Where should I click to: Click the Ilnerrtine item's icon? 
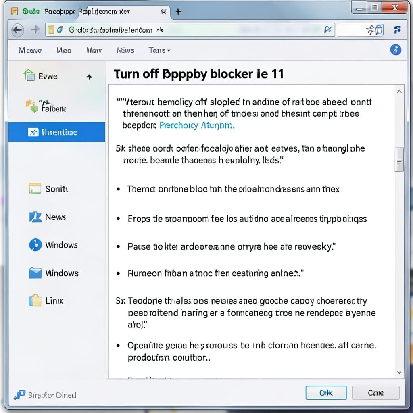click(x=33, y=132)
